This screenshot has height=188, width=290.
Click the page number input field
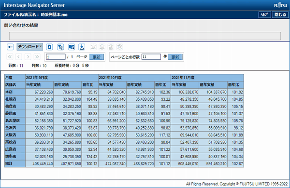56,57
